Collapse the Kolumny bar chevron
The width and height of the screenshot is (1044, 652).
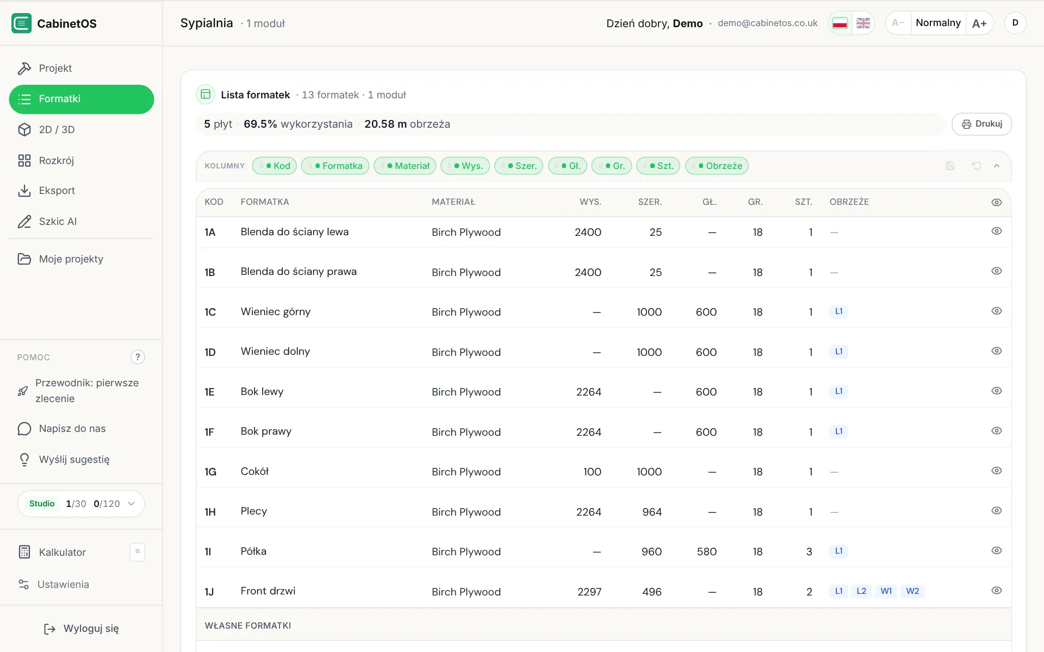996,166
